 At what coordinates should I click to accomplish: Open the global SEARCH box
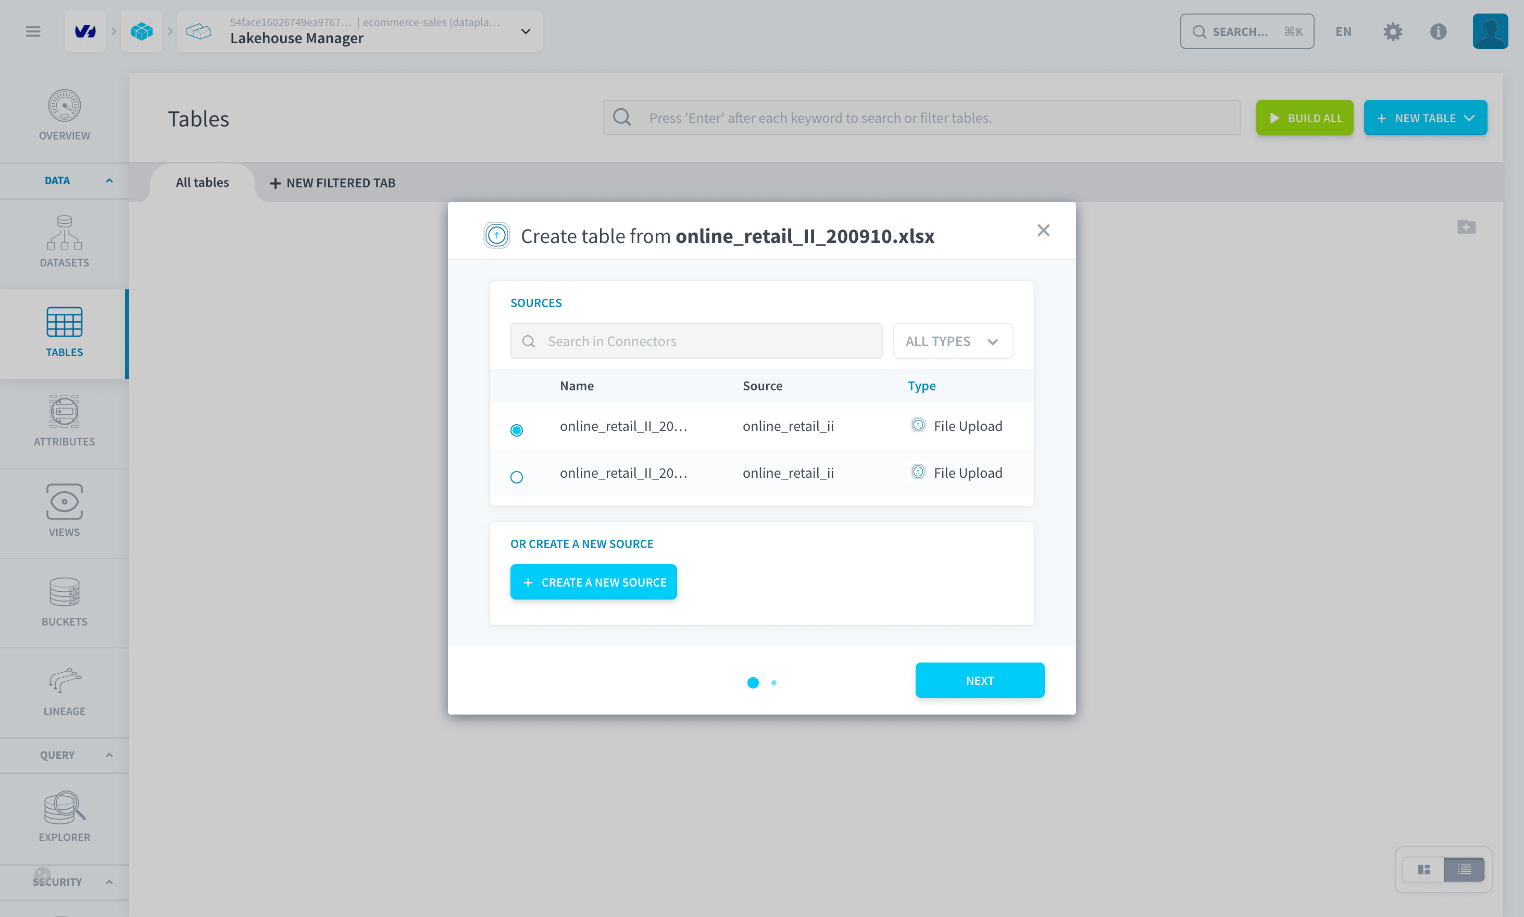click(x=1247, y=32)
